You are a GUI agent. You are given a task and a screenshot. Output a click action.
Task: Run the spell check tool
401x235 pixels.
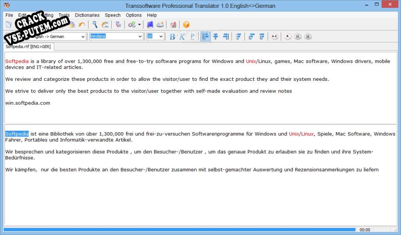click(x=105, y=24)
